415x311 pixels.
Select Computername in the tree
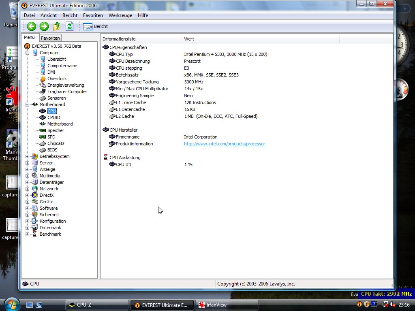point(62,66)
